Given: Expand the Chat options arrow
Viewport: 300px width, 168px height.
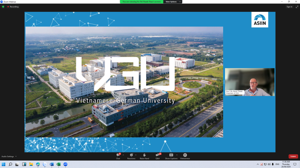Looking at the screenshot, I should pos(123,155).
